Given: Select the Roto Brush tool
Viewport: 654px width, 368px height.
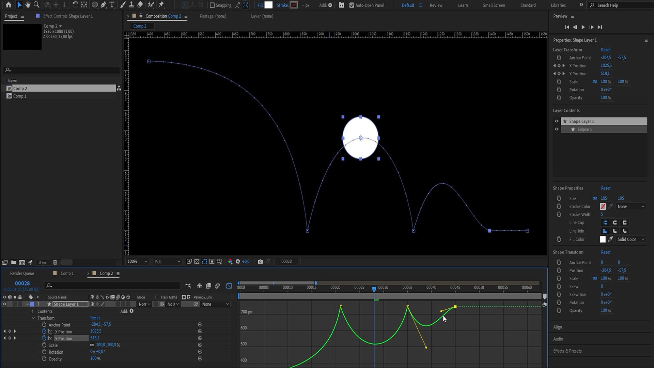Looking at the screenshot, I should (151, 5).
